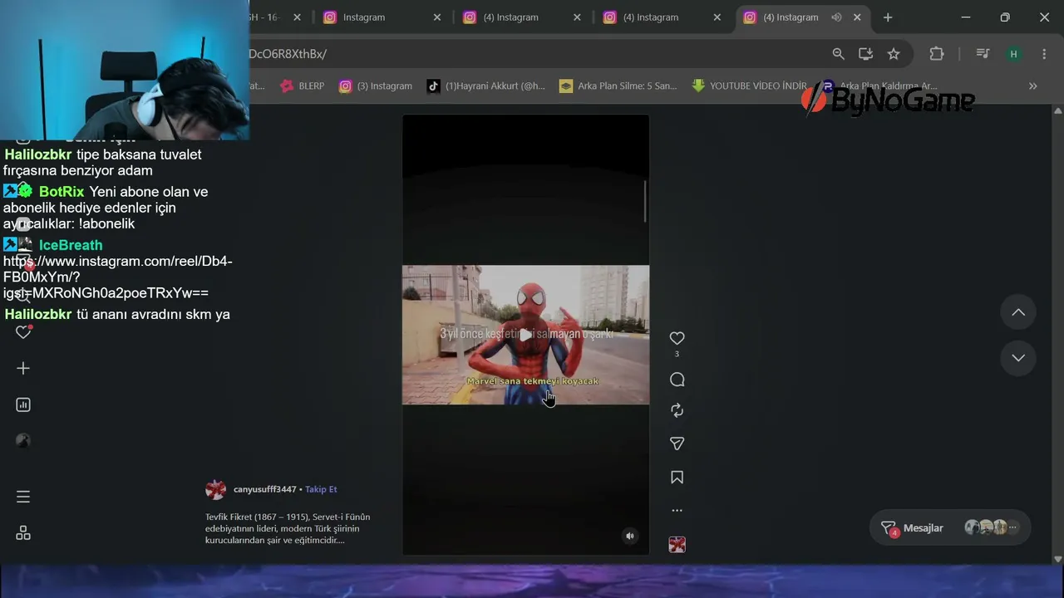Image resolution: width=1064 pixels, height=598 pixels.
Task: Play the Spider-Man reel video
Action: tap(525, 335)
